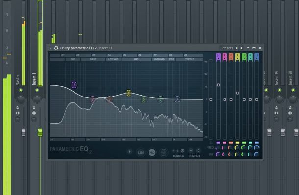
Task: Click the Master swap left/right channels arrows
Action: click(17, 113)
